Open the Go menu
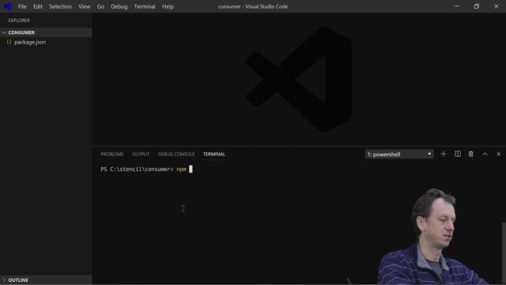The image size is (506, 285). pos(100,6)
